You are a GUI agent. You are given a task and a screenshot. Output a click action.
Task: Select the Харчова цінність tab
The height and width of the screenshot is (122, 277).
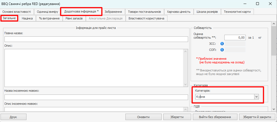click(179, 12)
